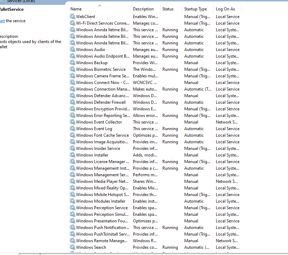Click the Windows Image Acquisitio... gear icon
The image size is (288, 255).
point(73,142)
